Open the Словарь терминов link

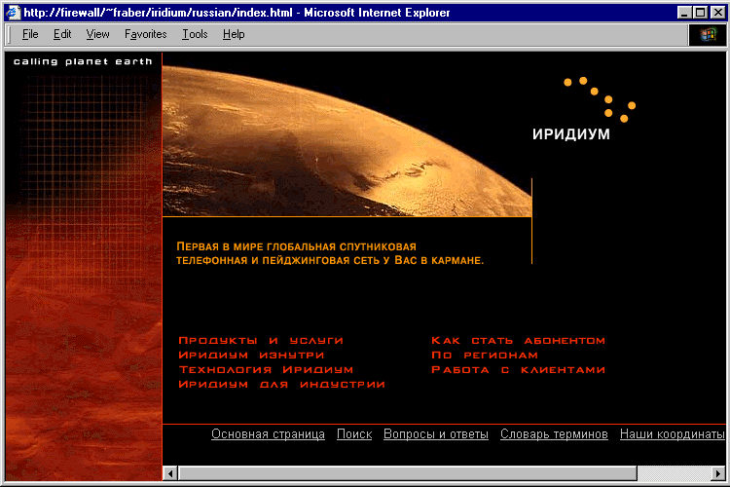(x=554, y=434)
